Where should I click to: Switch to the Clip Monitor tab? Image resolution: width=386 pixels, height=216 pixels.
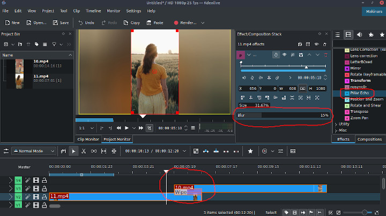(88, 139)
